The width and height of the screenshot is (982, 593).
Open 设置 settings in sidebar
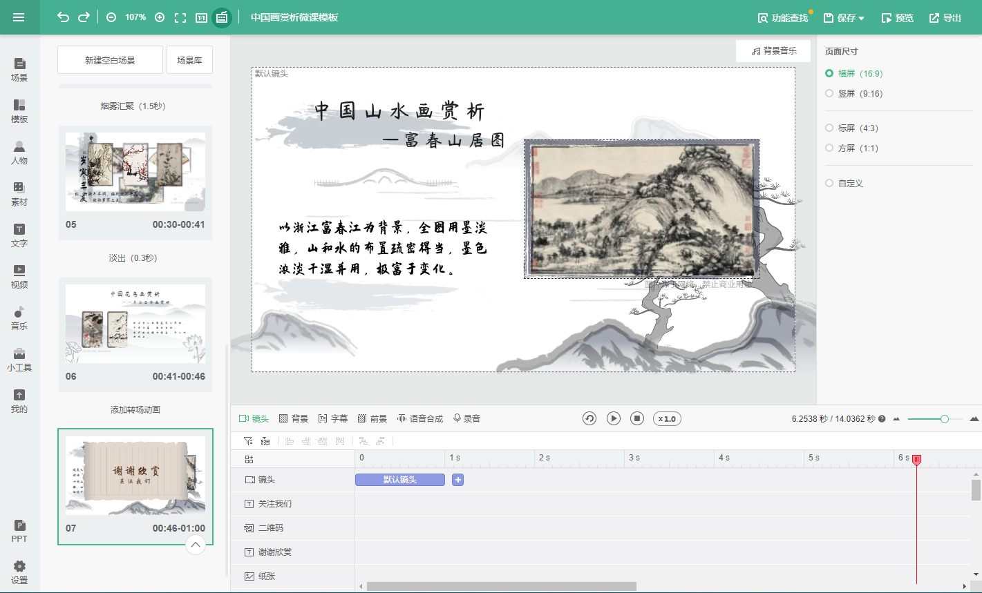pos(19,572)
